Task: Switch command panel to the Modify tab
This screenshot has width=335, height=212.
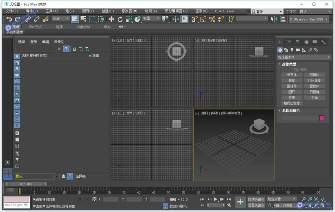Action: tap(289, 42)
